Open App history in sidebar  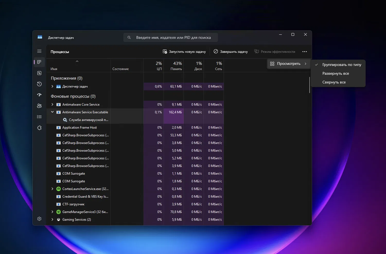click(x=39, y=84)
